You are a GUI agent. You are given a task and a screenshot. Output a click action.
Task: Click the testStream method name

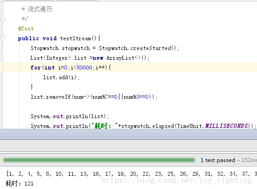tap(75, 39)
